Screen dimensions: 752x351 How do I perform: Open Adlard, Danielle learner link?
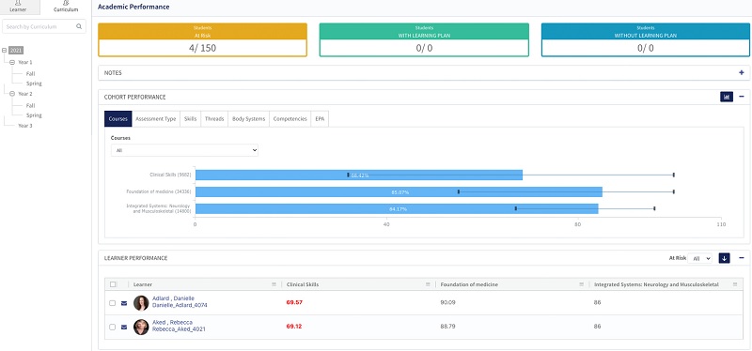pos(173,298)
